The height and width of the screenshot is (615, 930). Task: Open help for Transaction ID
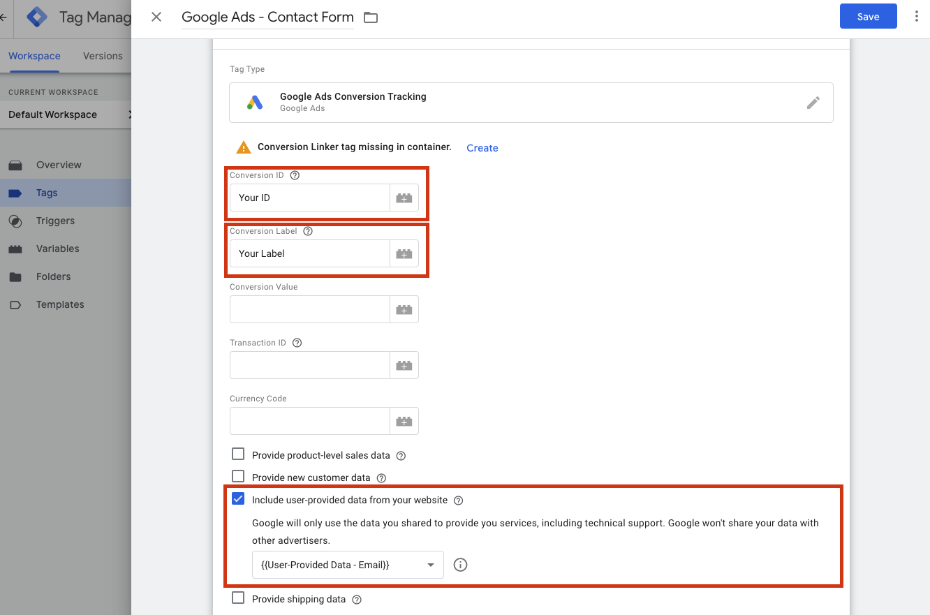(x=297, y=343)
